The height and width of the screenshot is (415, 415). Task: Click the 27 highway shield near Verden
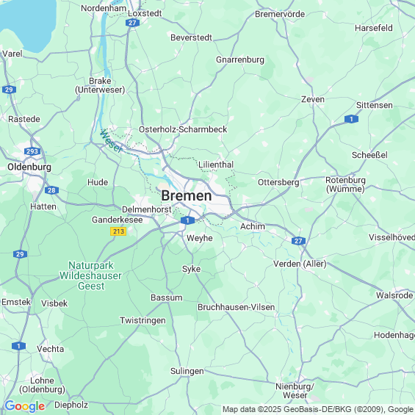point(298,241)
